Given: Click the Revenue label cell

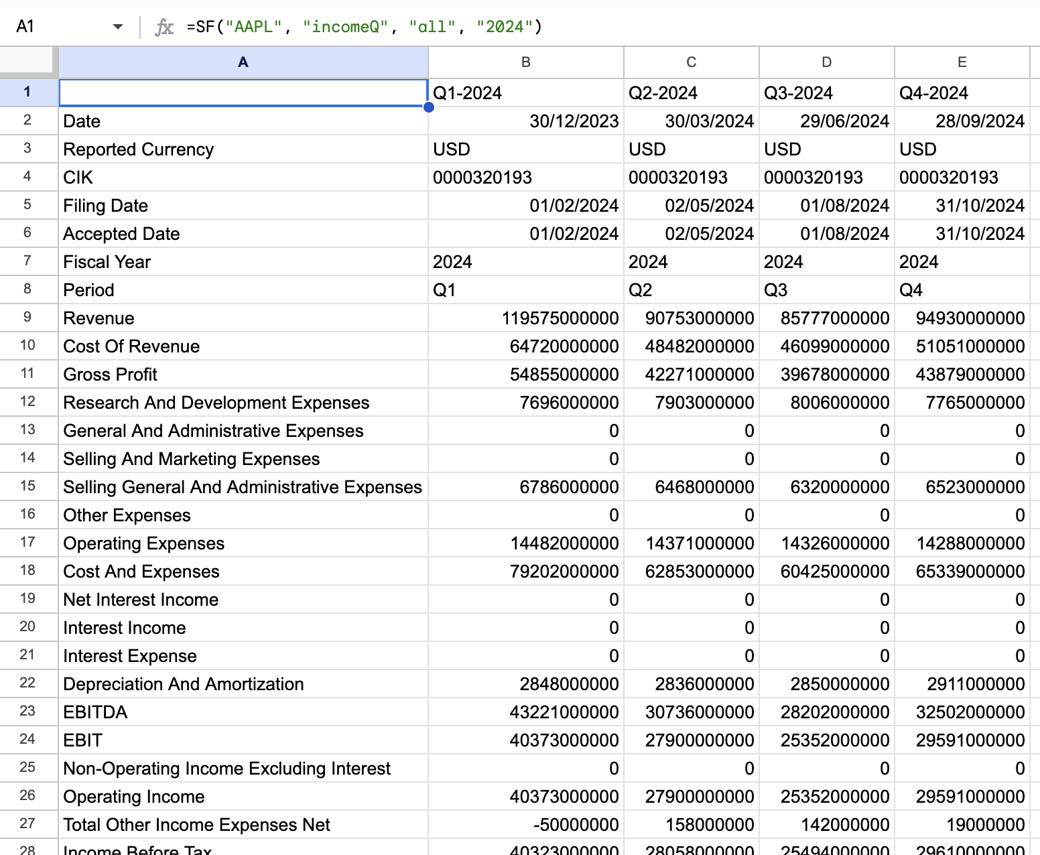Looking at the screenshot, I should pos(243,318).
